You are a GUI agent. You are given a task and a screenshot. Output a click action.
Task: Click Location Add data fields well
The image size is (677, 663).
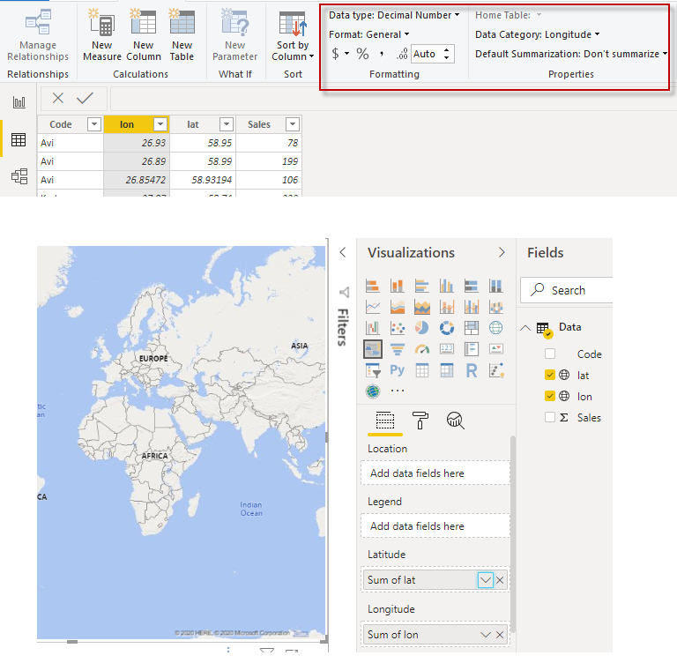point(435,473)
